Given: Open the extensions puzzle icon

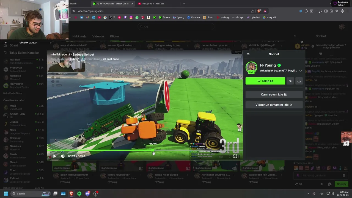Looking at the screenshot, I should coord(306,11).
